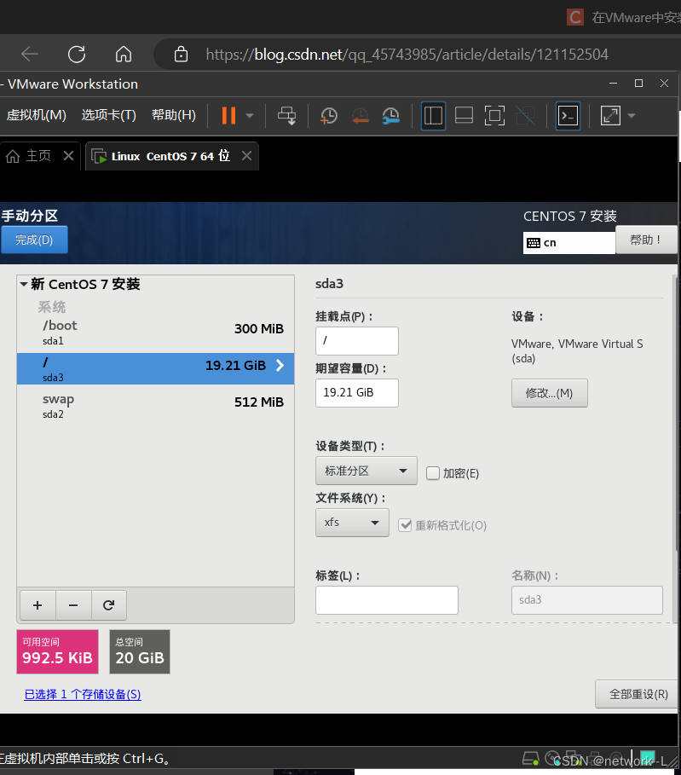Click the stretch guest display icon
Screen dimensions: 681x775
click(x=610, y=116)
